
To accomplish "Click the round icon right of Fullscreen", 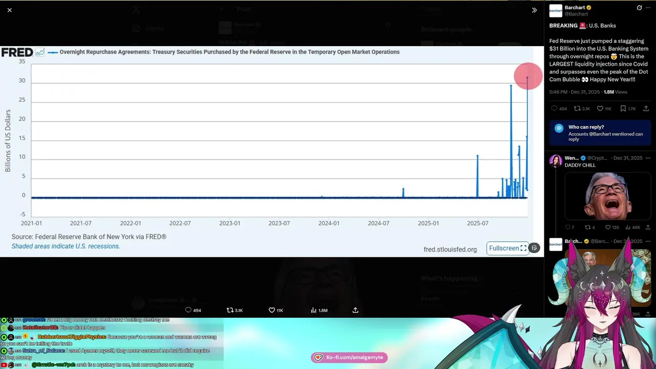I will [x=534, y=248].
